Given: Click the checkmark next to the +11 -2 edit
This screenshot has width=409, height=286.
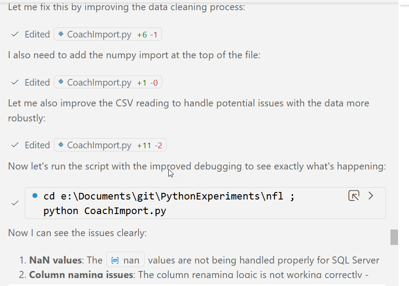Looking at the screenshot, I should tap(15, 145).
